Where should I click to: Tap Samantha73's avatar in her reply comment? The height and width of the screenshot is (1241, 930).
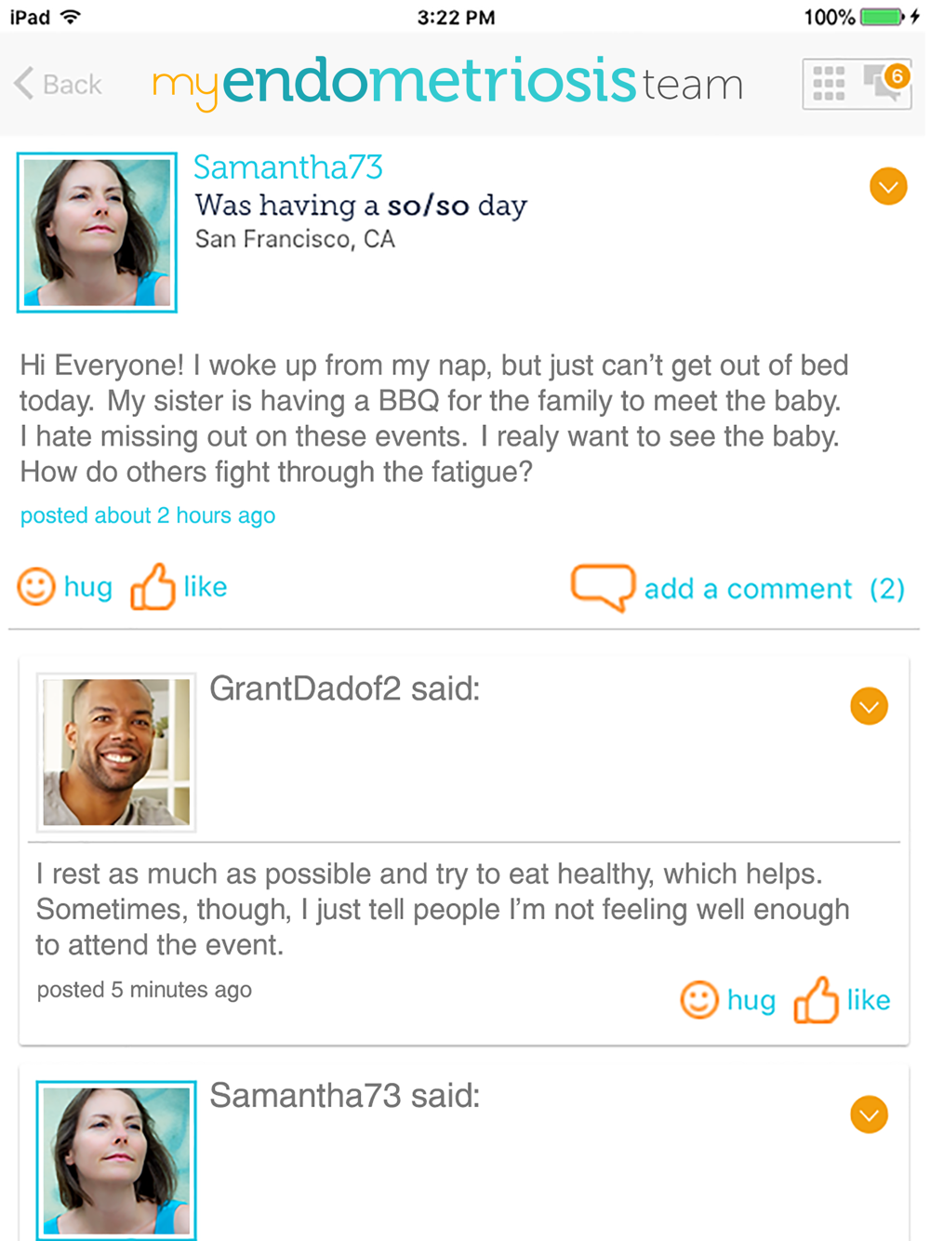click(116, 1159)
